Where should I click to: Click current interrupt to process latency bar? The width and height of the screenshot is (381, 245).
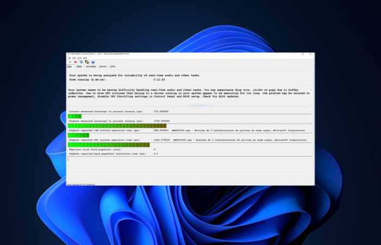[190, 116]
